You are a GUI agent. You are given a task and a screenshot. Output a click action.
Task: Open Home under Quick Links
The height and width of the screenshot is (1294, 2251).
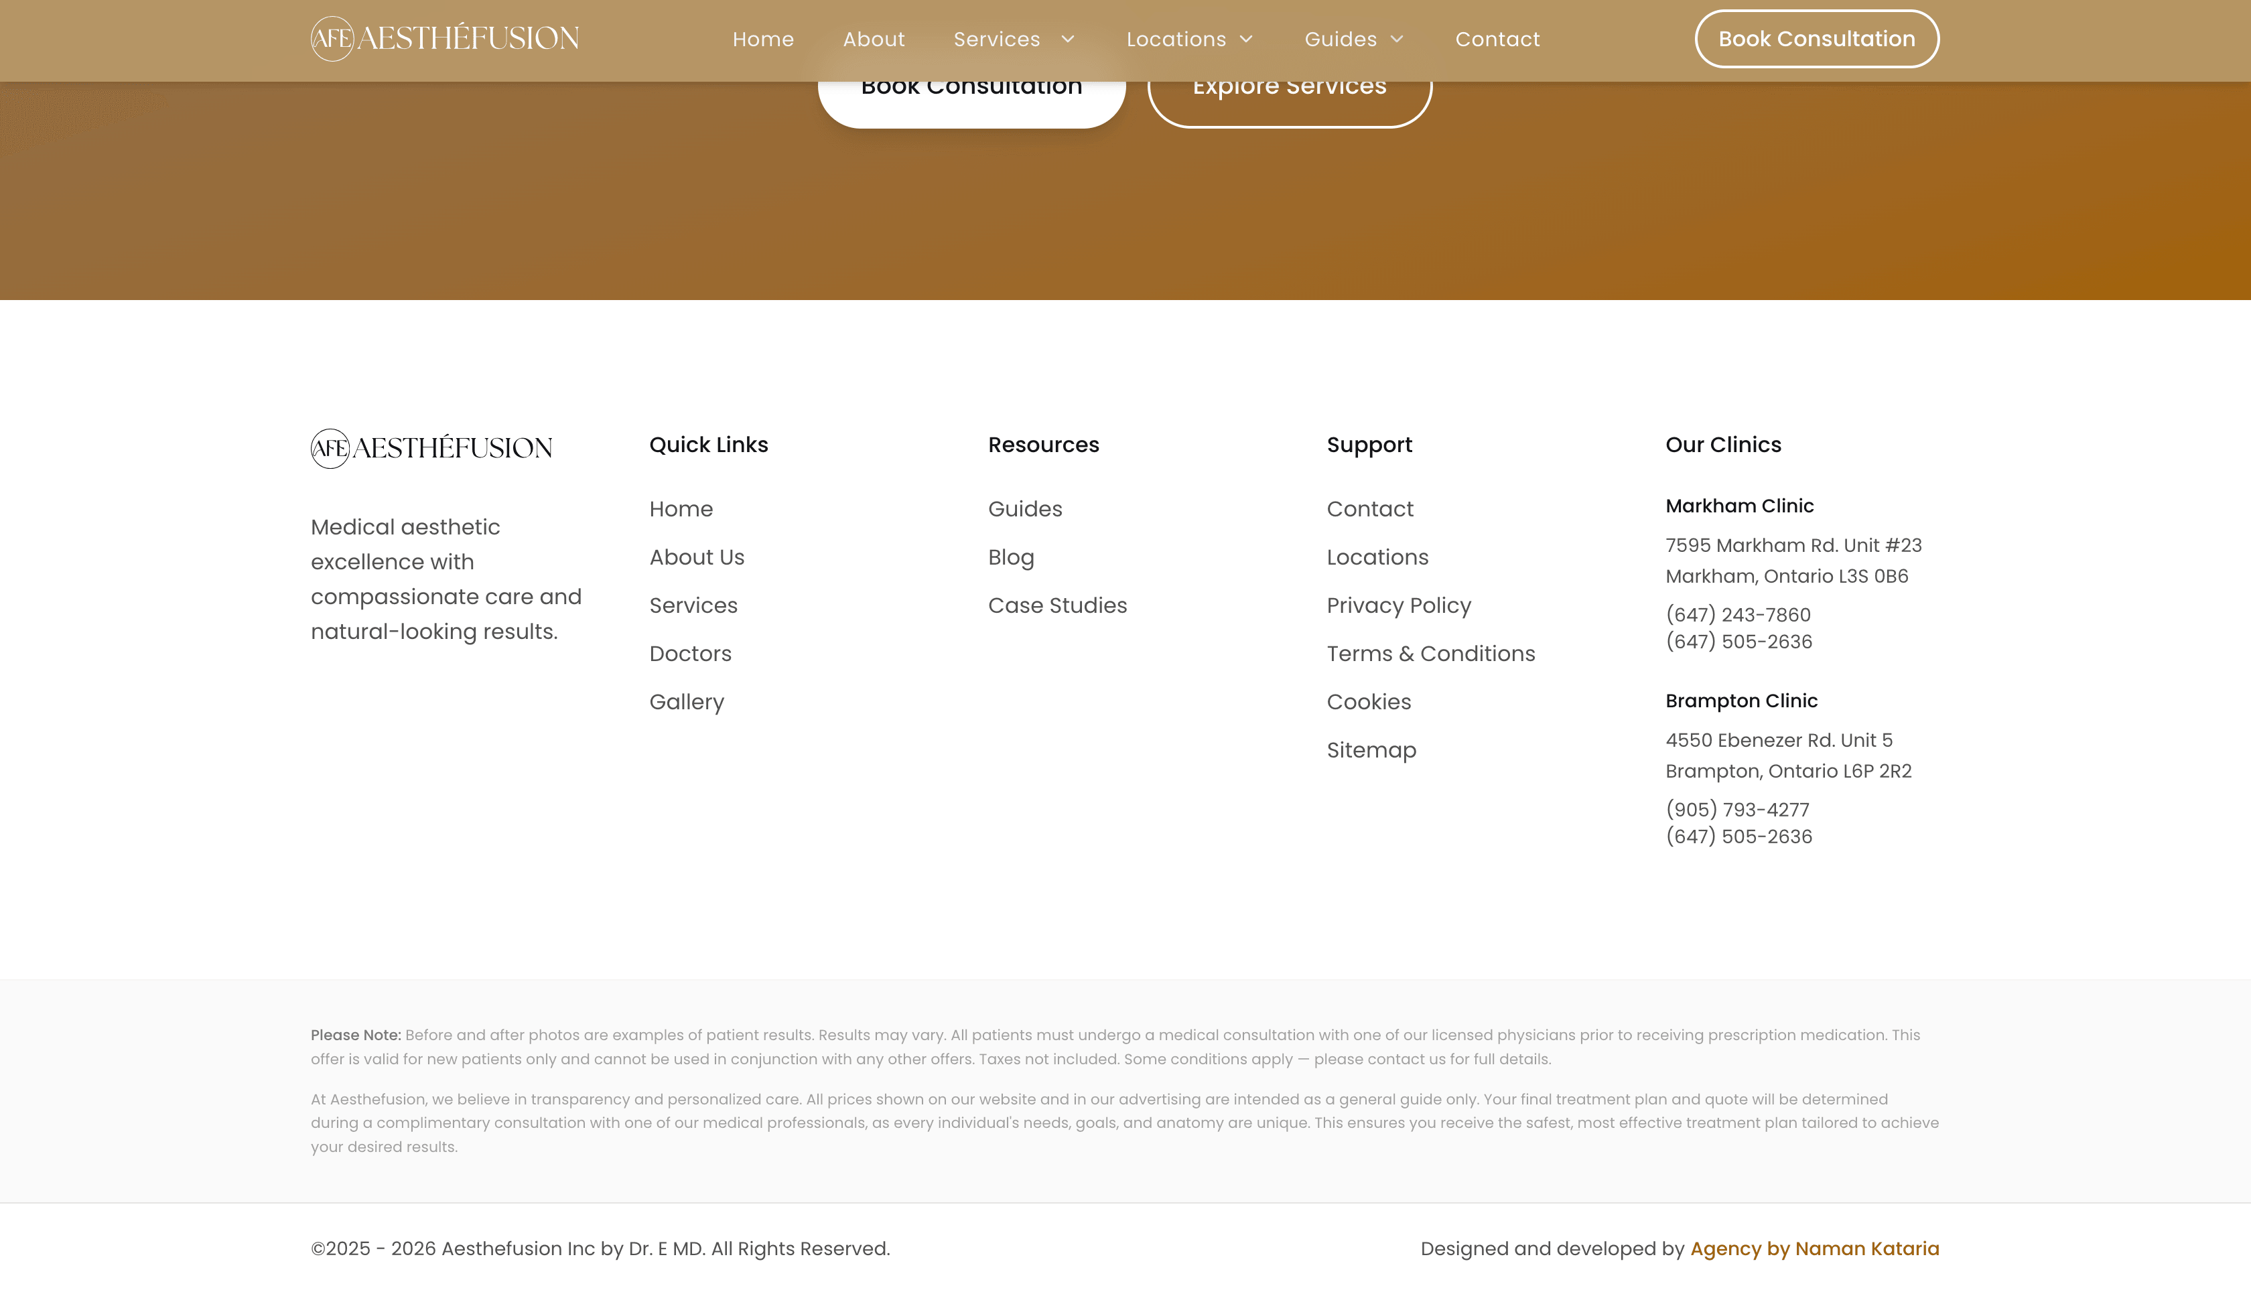[x=681, y=509]
